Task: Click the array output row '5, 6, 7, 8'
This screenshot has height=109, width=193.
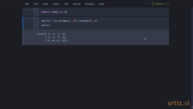Action: point(56,37)
